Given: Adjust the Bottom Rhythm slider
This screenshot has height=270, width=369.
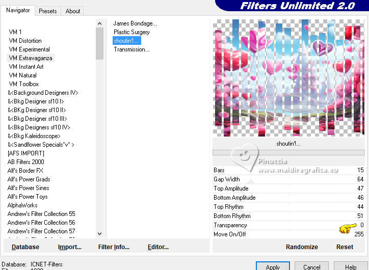Looking at the screenshot, I should 288,216.
